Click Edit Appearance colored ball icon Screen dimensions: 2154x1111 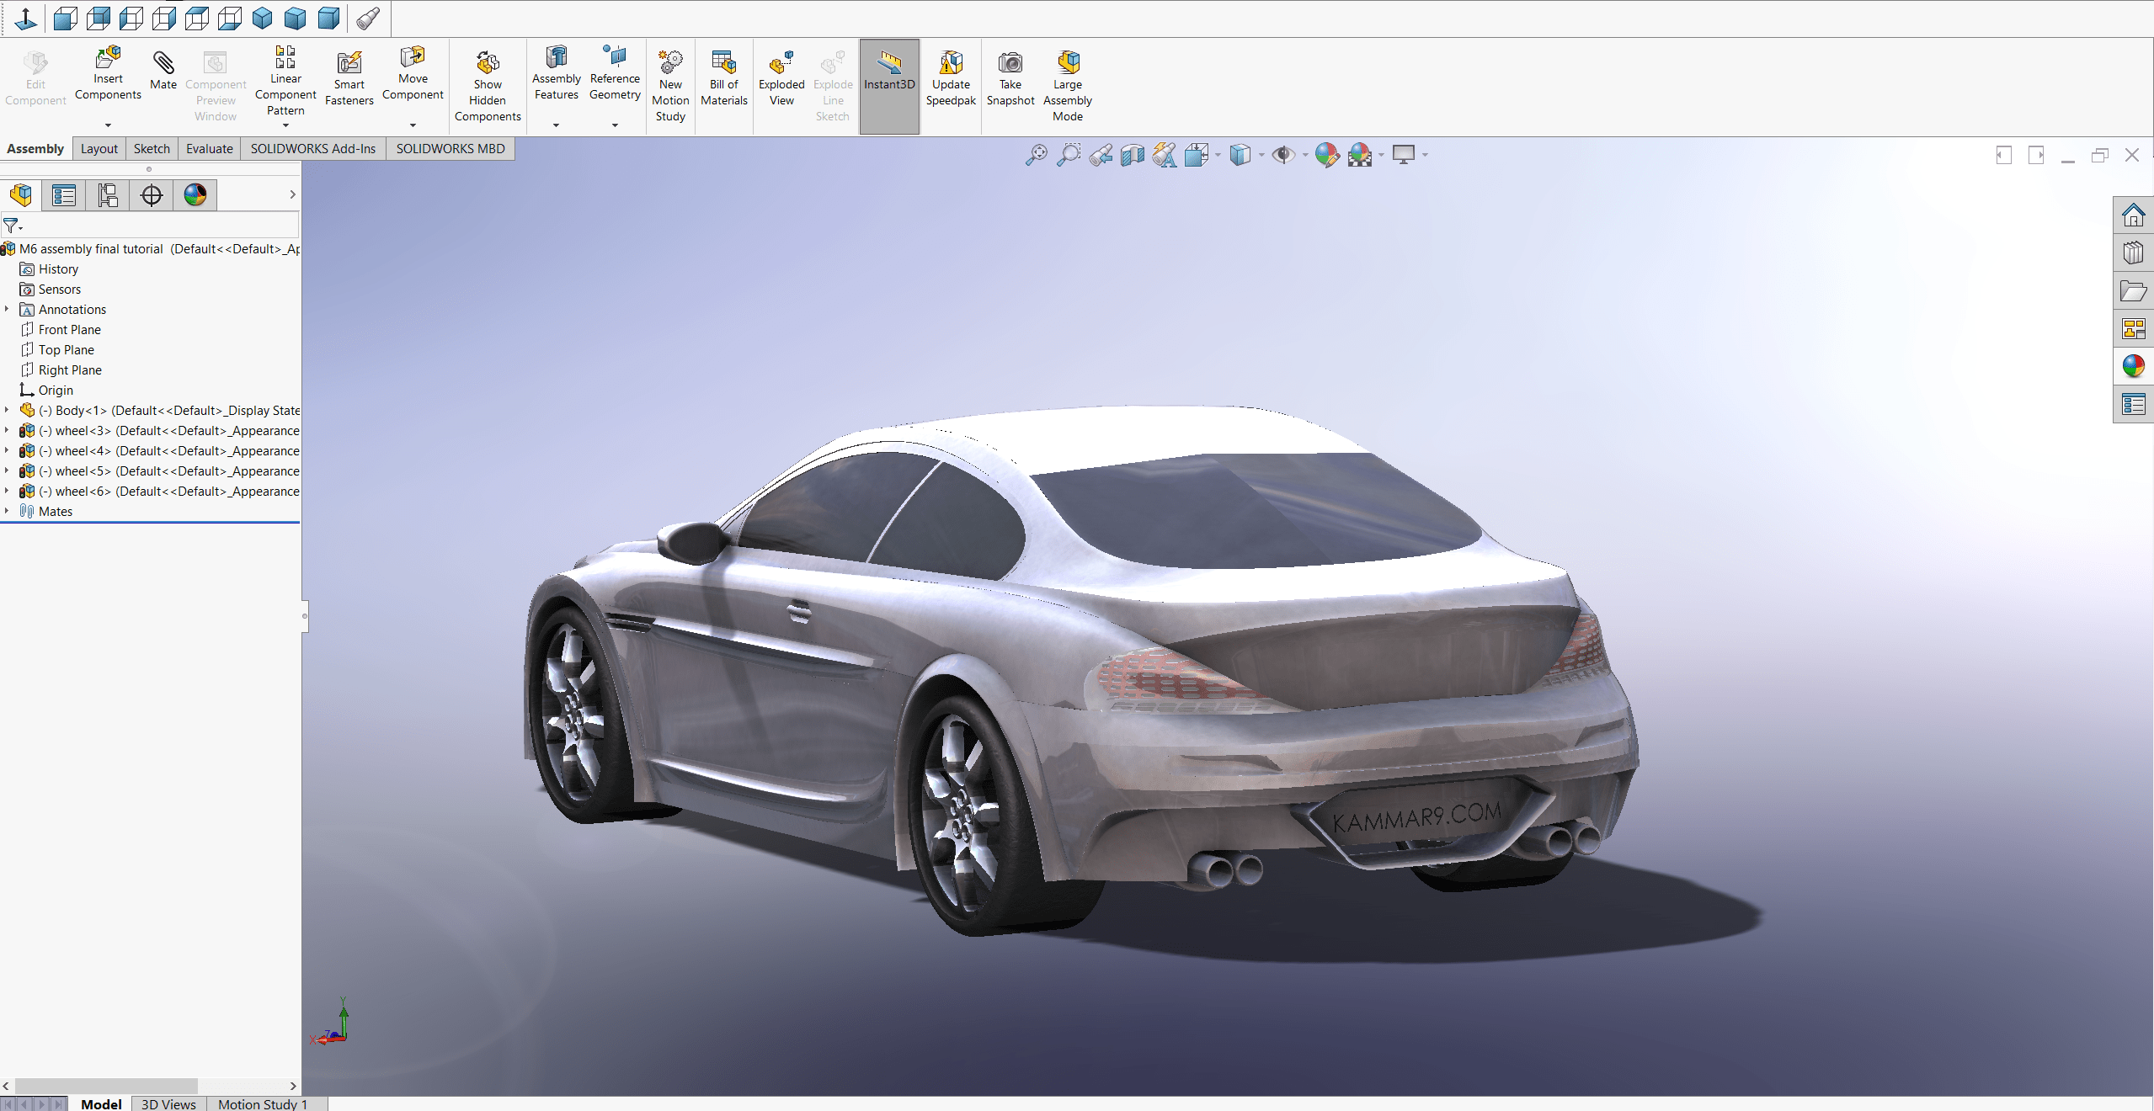point(1326,155)
